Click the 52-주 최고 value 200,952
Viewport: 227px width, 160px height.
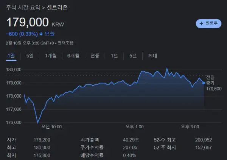[x=204, y=140]
